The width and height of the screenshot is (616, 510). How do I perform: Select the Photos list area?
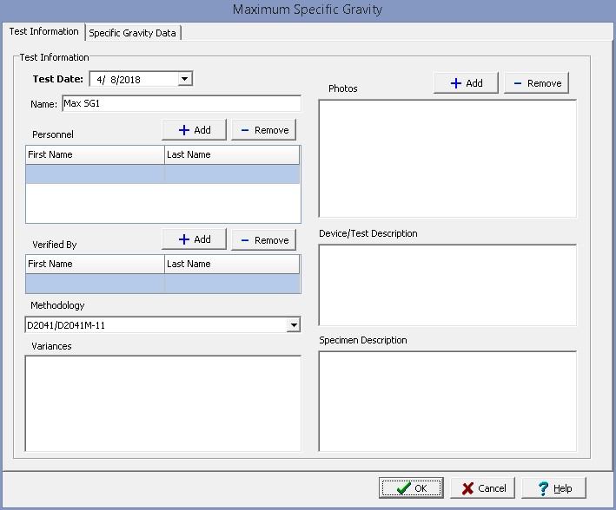pyautogui.click(x=447, y=158)
